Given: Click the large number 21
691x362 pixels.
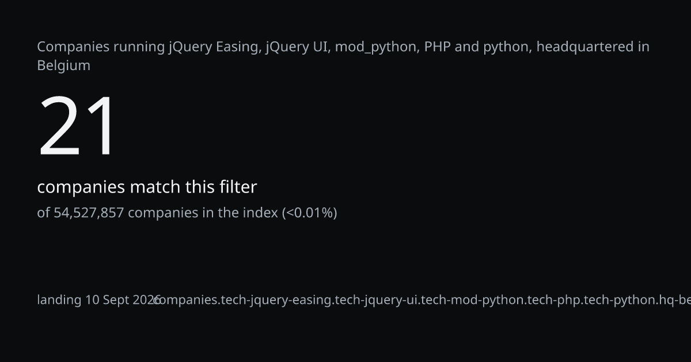Looking at the screenshot, I should pos(78,126).
